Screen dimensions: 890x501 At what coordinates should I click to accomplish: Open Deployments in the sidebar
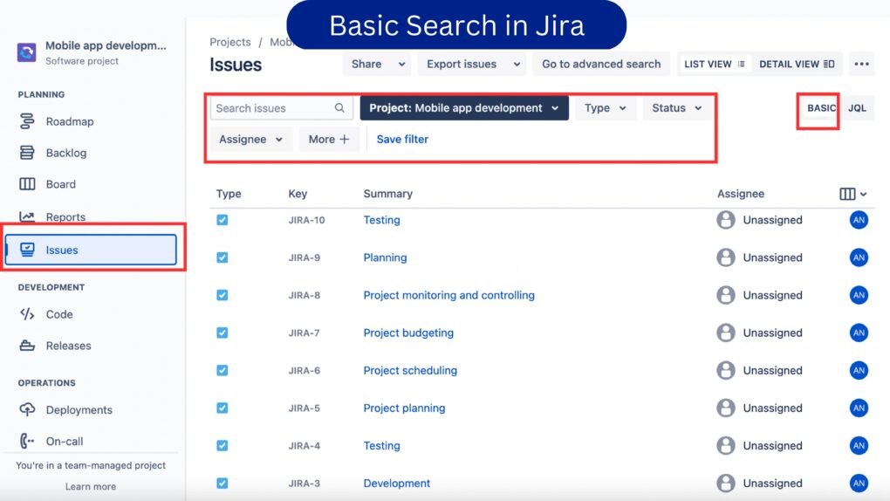[x=79, y=409]
